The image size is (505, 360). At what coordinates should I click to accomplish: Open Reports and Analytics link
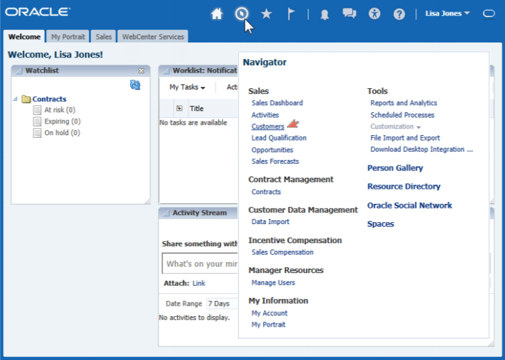(x=403, y=103)
